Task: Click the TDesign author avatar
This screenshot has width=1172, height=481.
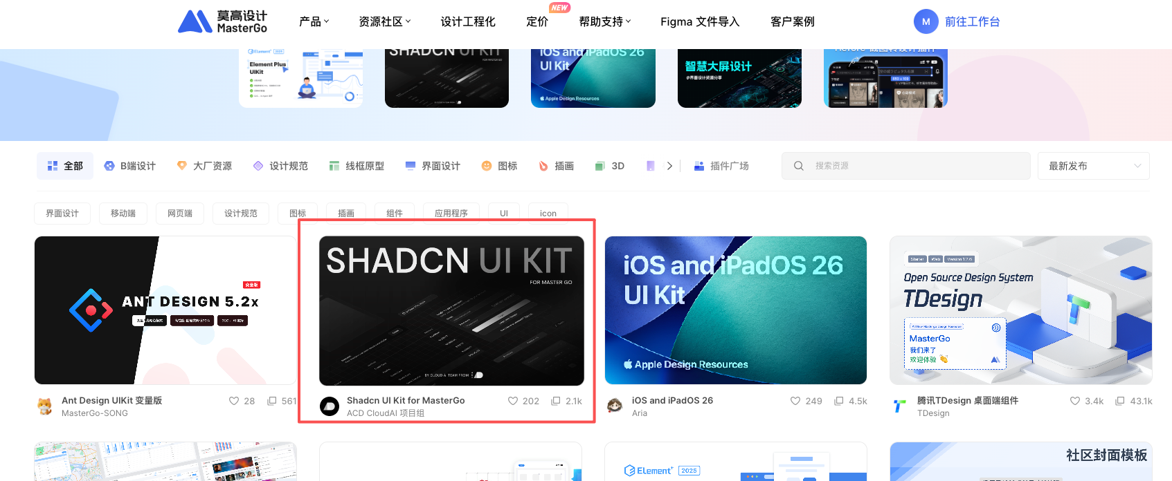Action: point(900,406)
